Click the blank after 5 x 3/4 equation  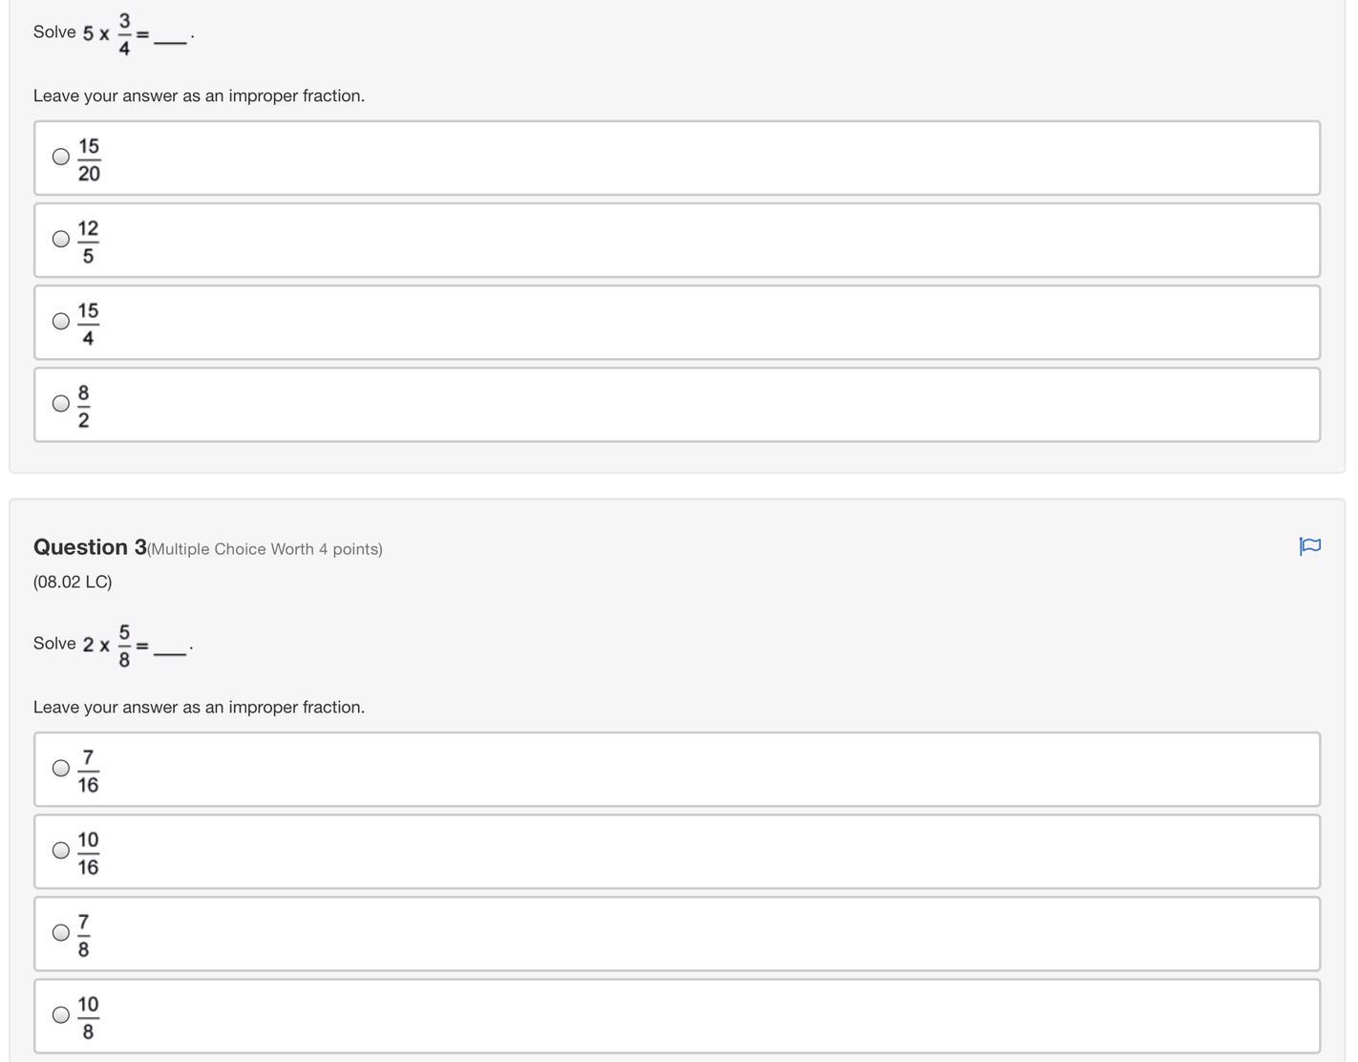[170, 38]
